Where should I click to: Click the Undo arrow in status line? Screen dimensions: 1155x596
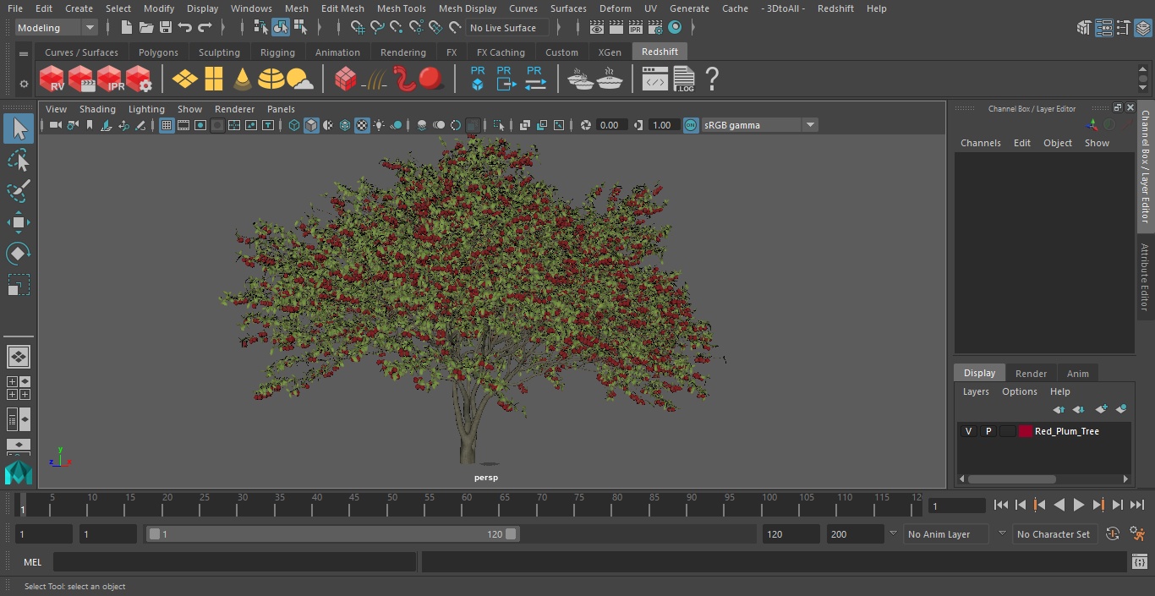point(185,28)
